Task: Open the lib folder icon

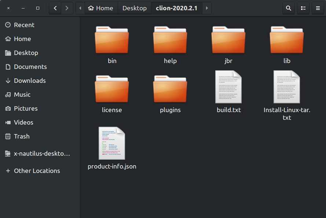Action: tap(287, 40)
